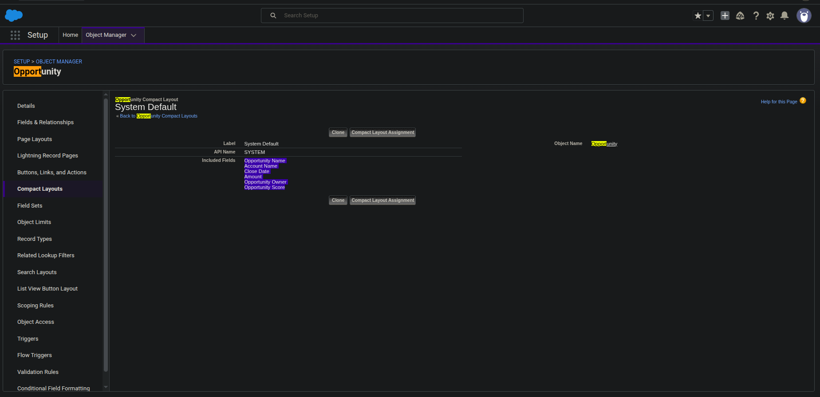Click the search magnifier icon

click(273, 16)
